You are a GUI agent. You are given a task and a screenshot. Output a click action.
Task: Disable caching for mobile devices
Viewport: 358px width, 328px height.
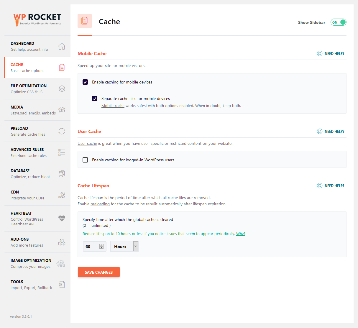coord(85,82)
